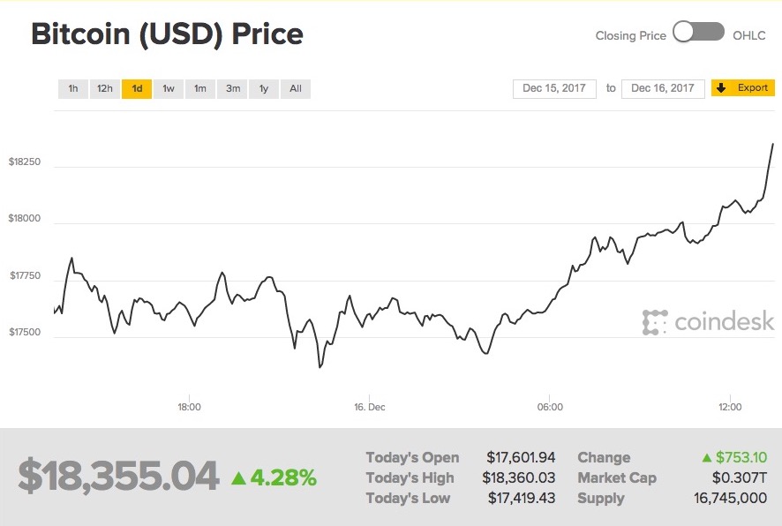Click the OHLC label

coord(750,35)
